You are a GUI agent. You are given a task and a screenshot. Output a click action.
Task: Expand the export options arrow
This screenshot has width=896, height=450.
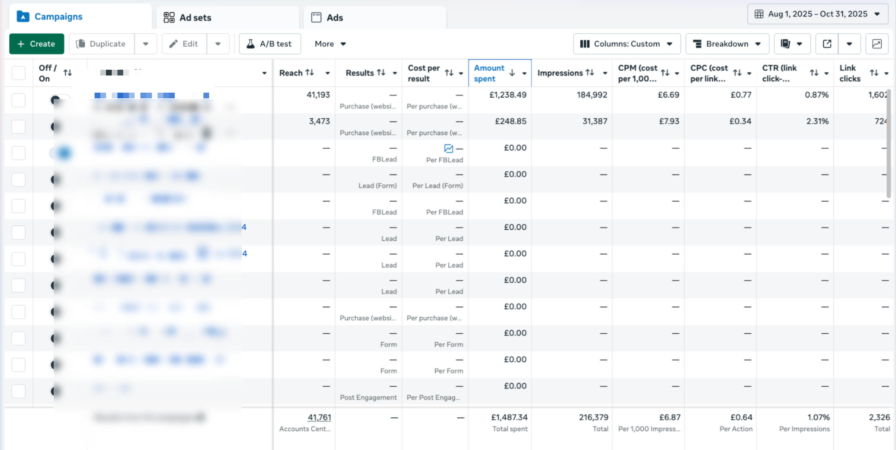coord(849,44)
